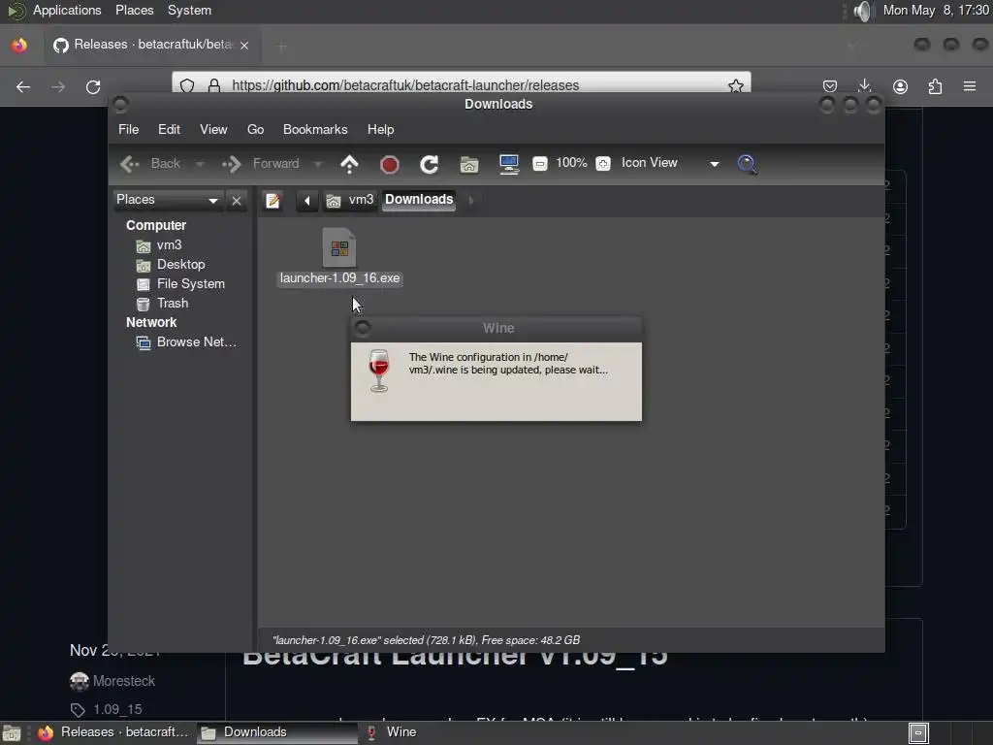Click the date and time clock

[x=936, y=11]
